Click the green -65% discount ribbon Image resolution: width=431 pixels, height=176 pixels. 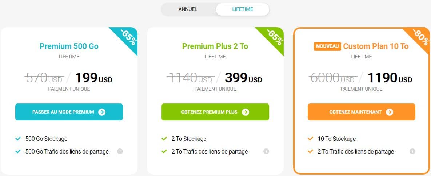(274, 37)
